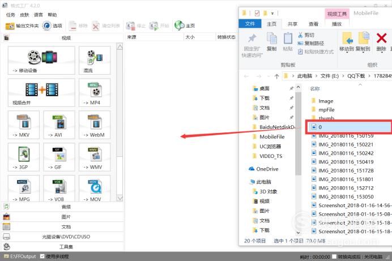
Task: Select file IMG_20180116_150221
Action: pyautogui.click(x=343, y=144)
